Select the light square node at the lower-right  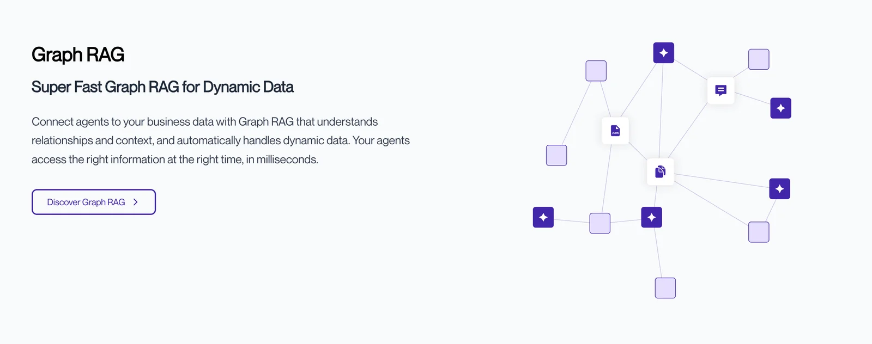pos(759,232)
